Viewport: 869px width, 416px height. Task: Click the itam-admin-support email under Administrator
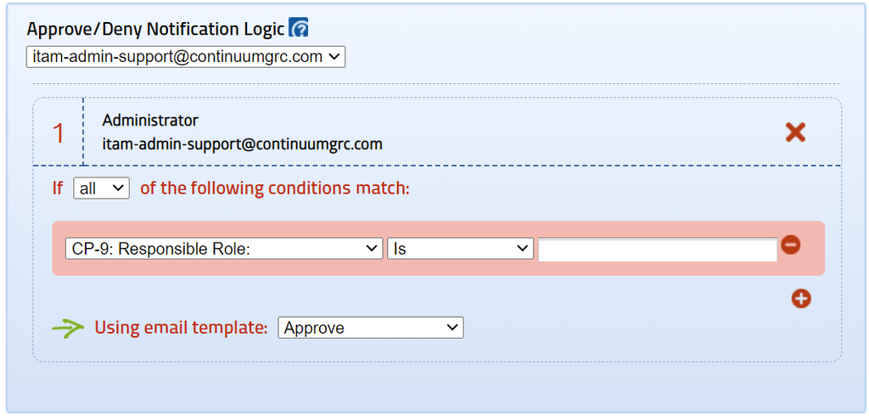pyautogui.click(x=242, y=144)
